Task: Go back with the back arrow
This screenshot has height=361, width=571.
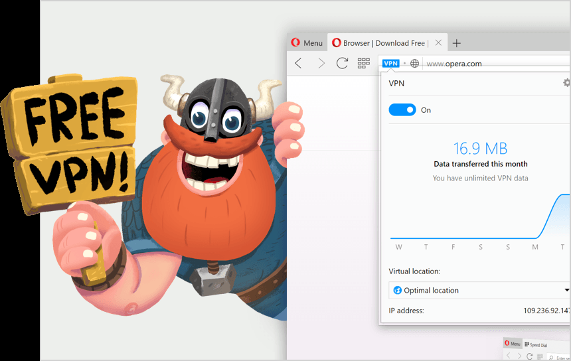Action: (x=298, y=63)
